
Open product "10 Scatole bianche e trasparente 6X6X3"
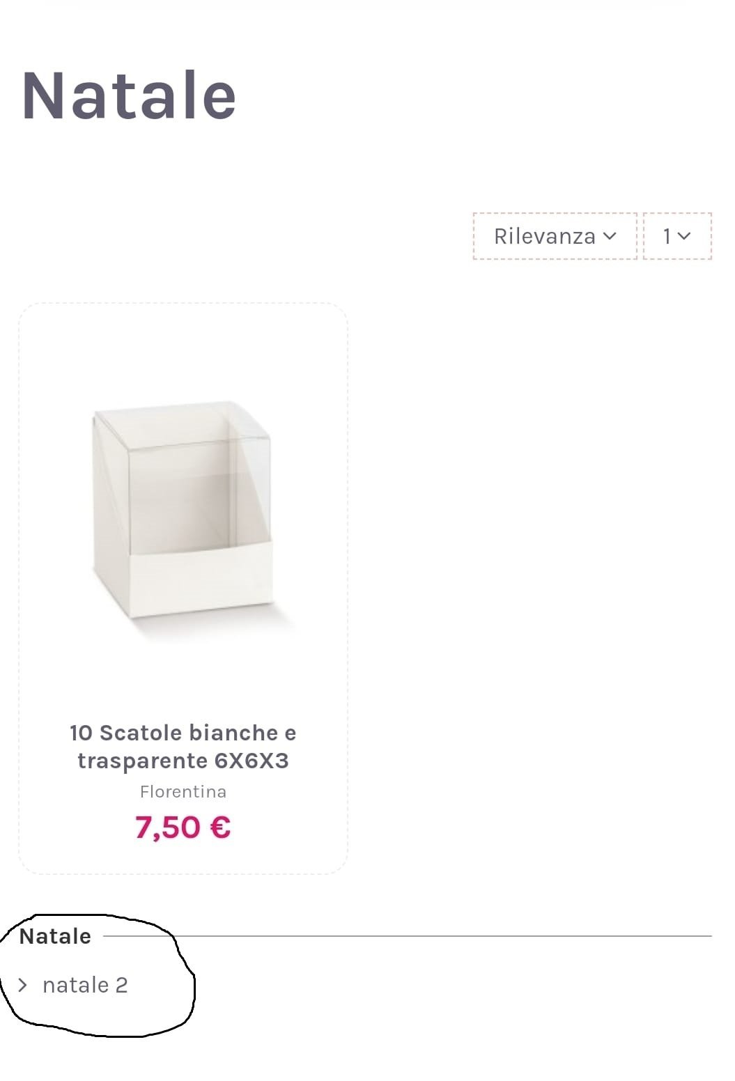click(183, 747)
